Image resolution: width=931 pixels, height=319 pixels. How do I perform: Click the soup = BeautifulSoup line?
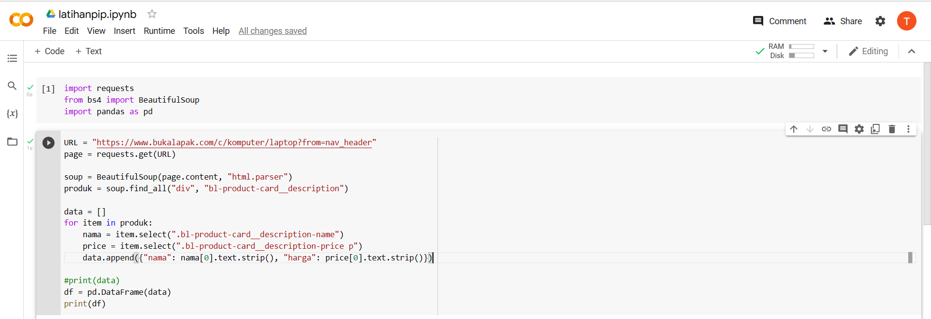(178, 177)
